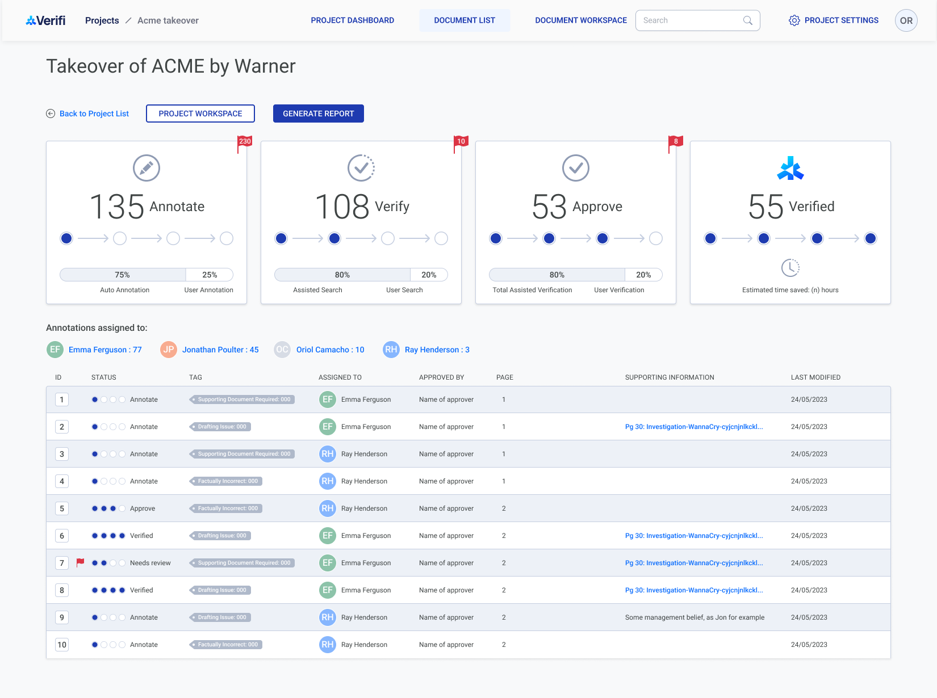Click the RH avatar in row 10
Image resolution: width=937 pixels, height=698 pixels.
pyautogui.click(x=328, y=645)
